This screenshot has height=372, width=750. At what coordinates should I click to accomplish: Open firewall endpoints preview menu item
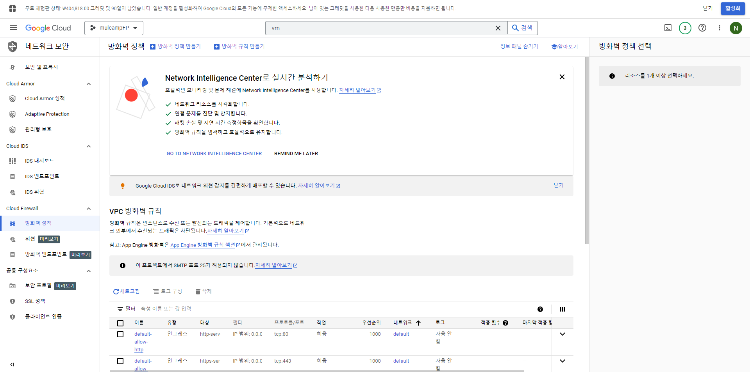click(50, 254)
